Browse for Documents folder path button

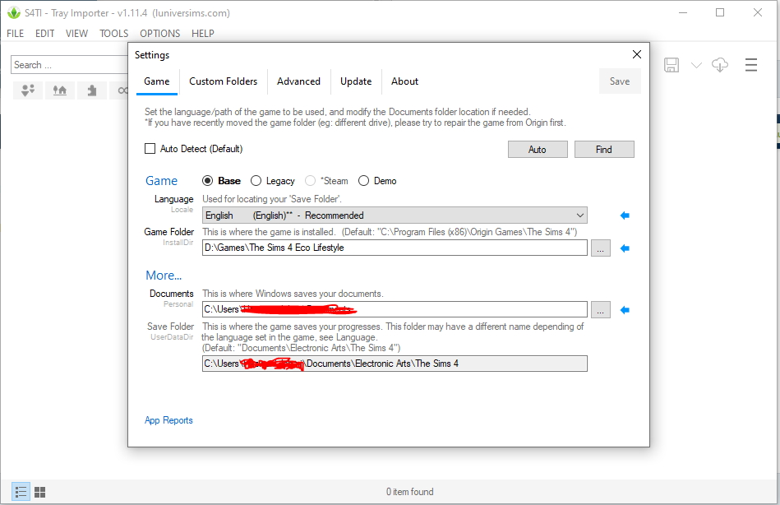pos(601,310)
